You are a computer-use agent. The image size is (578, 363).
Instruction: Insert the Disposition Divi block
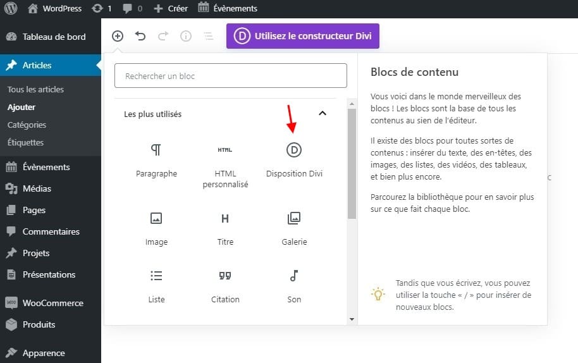coord(294,160)
